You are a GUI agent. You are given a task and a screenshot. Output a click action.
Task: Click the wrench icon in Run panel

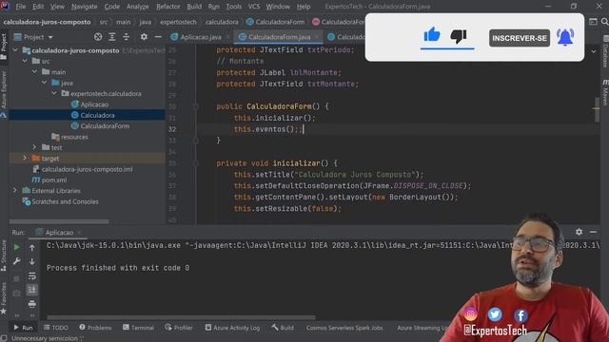[x=17, y=261]
